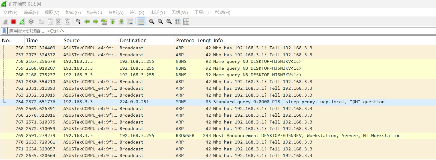
Task: Click the start capture shark fin icon
Action: pos(5,22)
